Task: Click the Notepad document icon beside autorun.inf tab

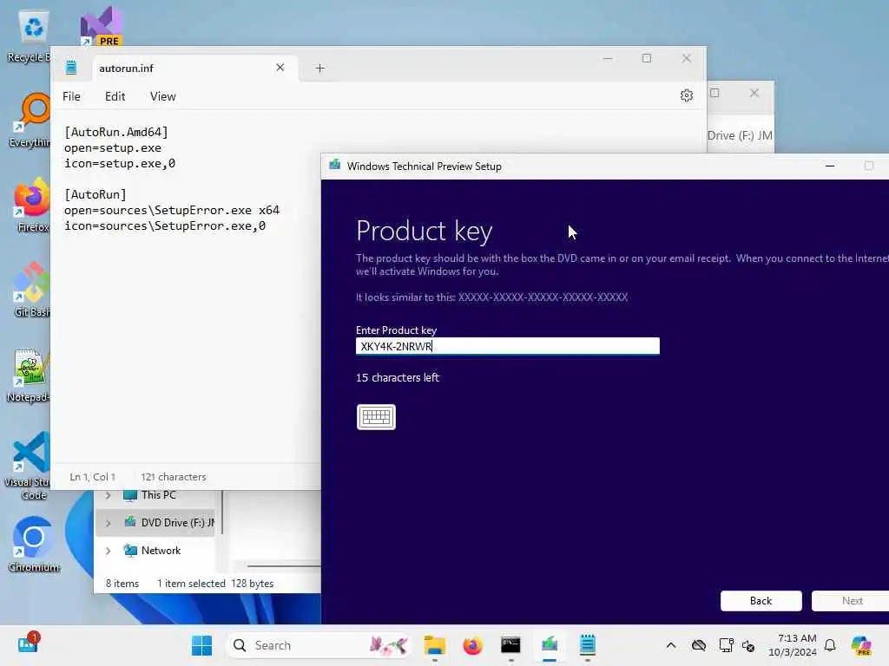Action: tap(71, 68)
